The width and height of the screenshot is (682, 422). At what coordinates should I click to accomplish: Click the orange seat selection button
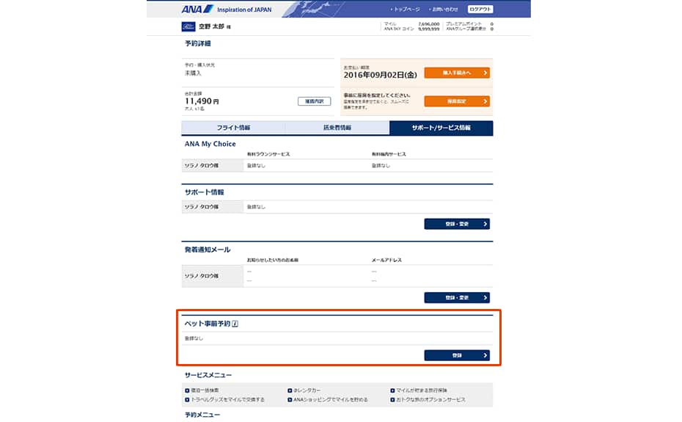point(457,101)
